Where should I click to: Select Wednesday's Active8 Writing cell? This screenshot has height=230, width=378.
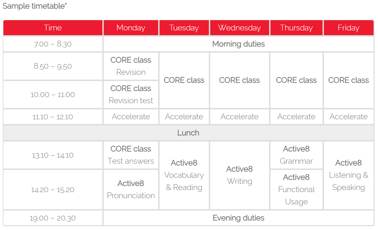point(239,175)
